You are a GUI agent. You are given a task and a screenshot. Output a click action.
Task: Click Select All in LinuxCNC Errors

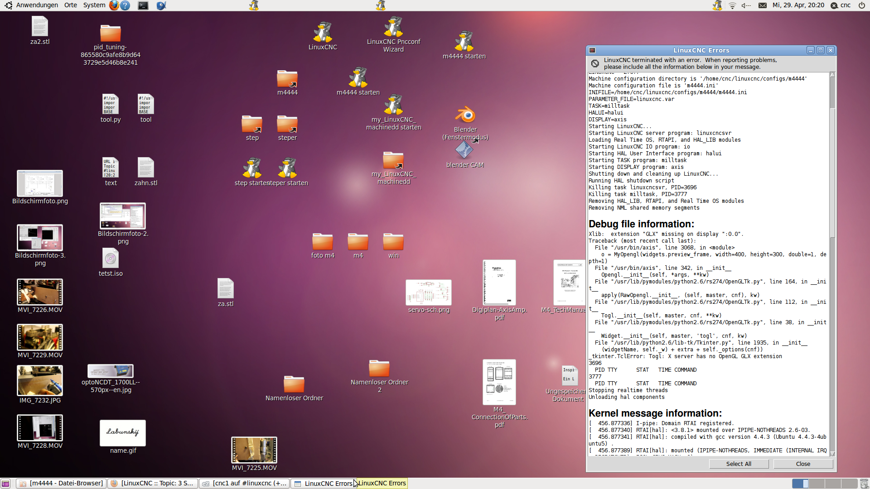coord(739,464)
